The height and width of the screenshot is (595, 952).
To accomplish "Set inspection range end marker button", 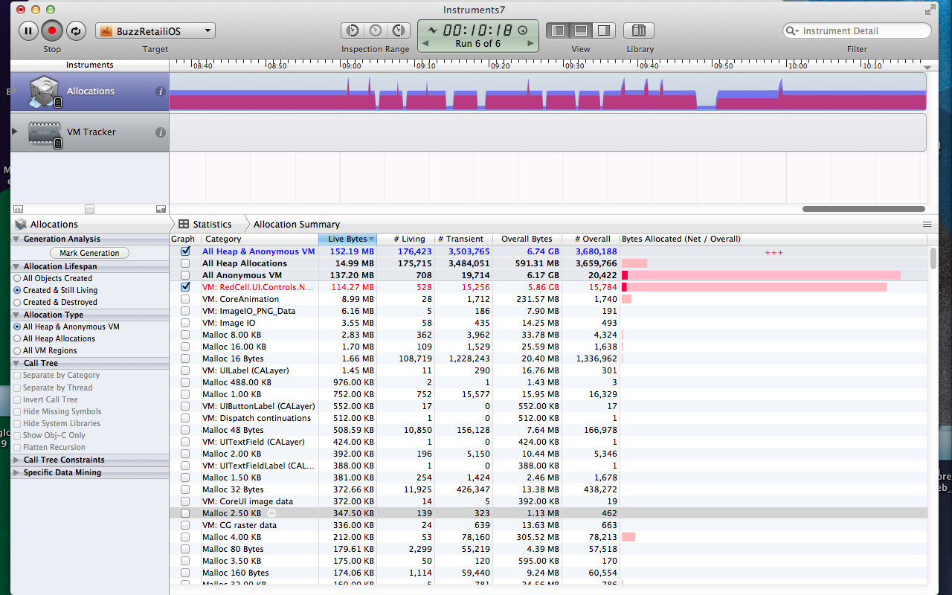I will coord(399,30).
